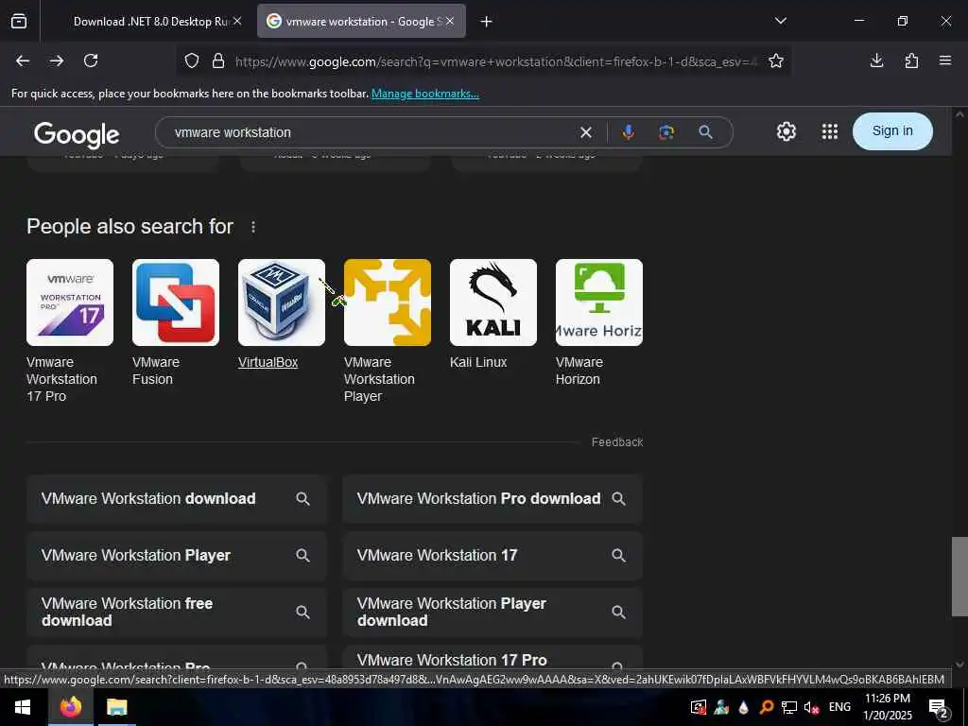Submit search with magnifier in search box
This screenshot has width=968, height=726.
[705, 132]
